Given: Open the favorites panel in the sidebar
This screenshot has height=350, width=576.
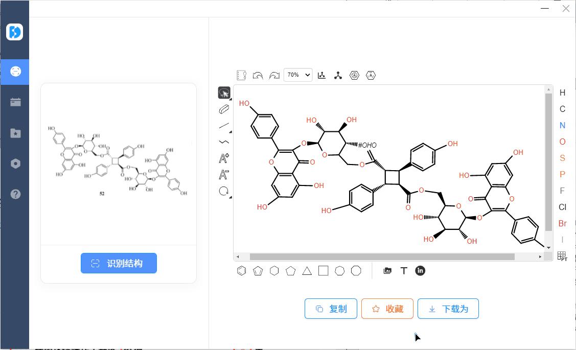Looking at the screenshot, I should 15,133.
